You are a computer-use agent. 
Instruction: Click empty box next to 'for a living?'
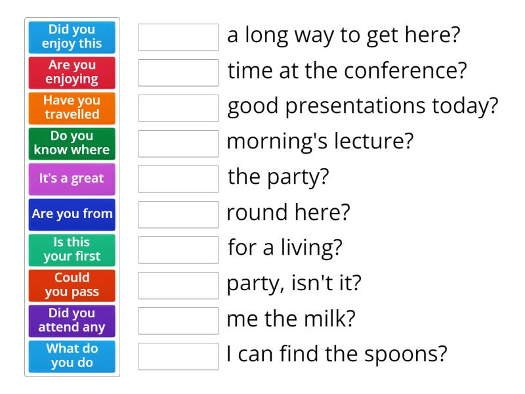[x=178, y=250]
